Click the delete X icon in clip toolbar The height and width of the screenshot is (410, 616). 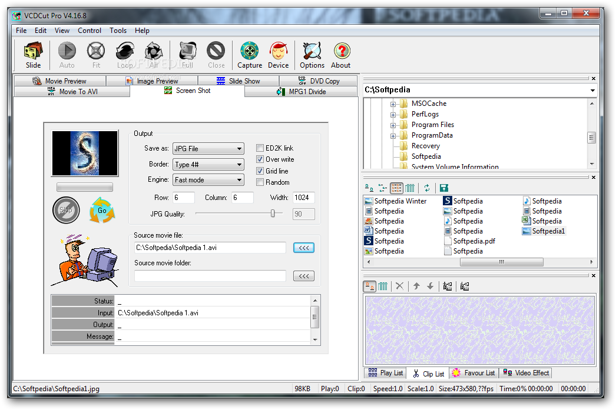pyautogui.click(x=399, y=286)
